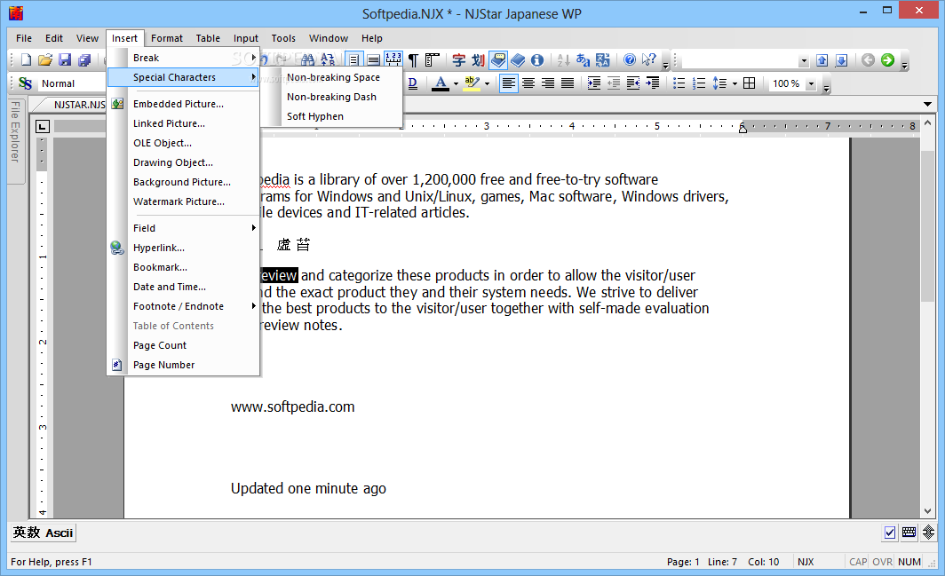The width and height of the screenshot is (945, 576).
Task: Set paragraph alignment to center
Action: point(528,83)
